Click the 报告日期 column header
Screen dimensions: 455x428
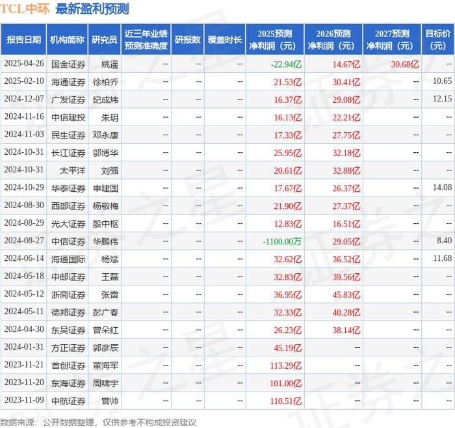point(23,40)
